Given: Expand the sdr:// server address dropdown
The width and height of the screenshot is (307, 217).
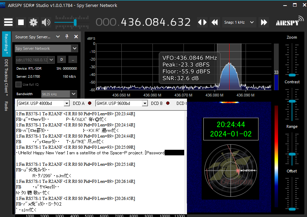Looking at the screenshot, I should tap(51, 60).
